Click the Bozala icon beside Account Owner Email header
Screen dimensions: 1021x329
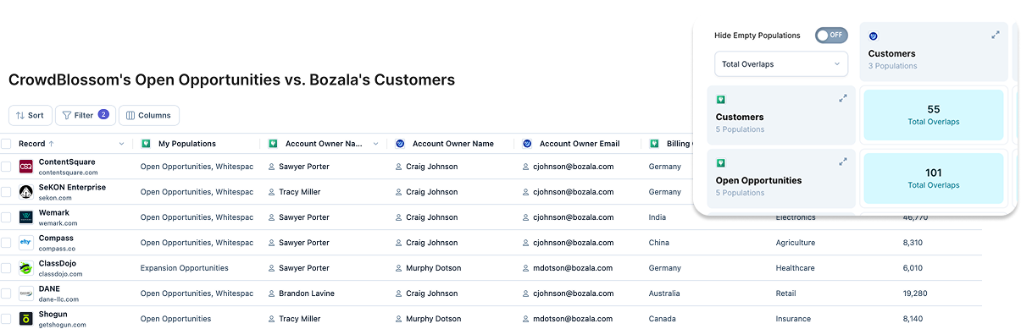click(527, 144)
